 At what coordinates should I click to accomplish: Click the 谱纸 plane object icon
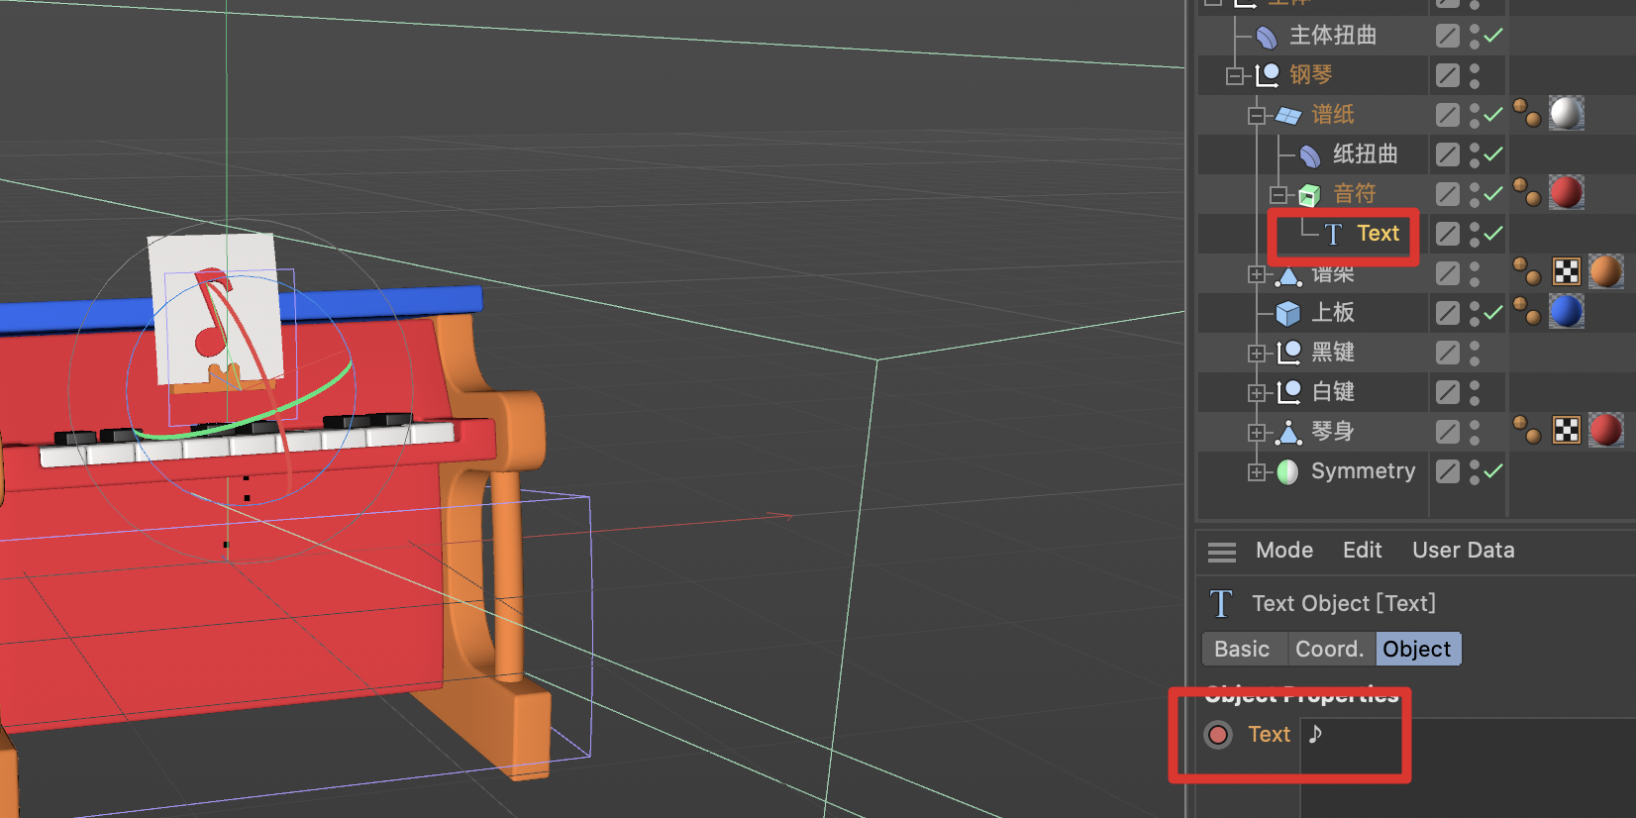pyautogui.click(x=1288, y=115)
